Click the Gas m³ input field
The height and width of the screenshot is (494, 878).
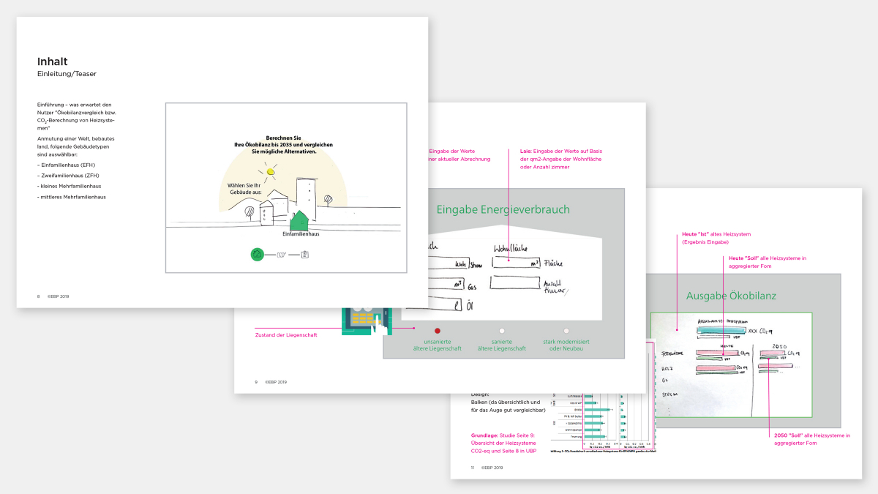click(443, 284)
